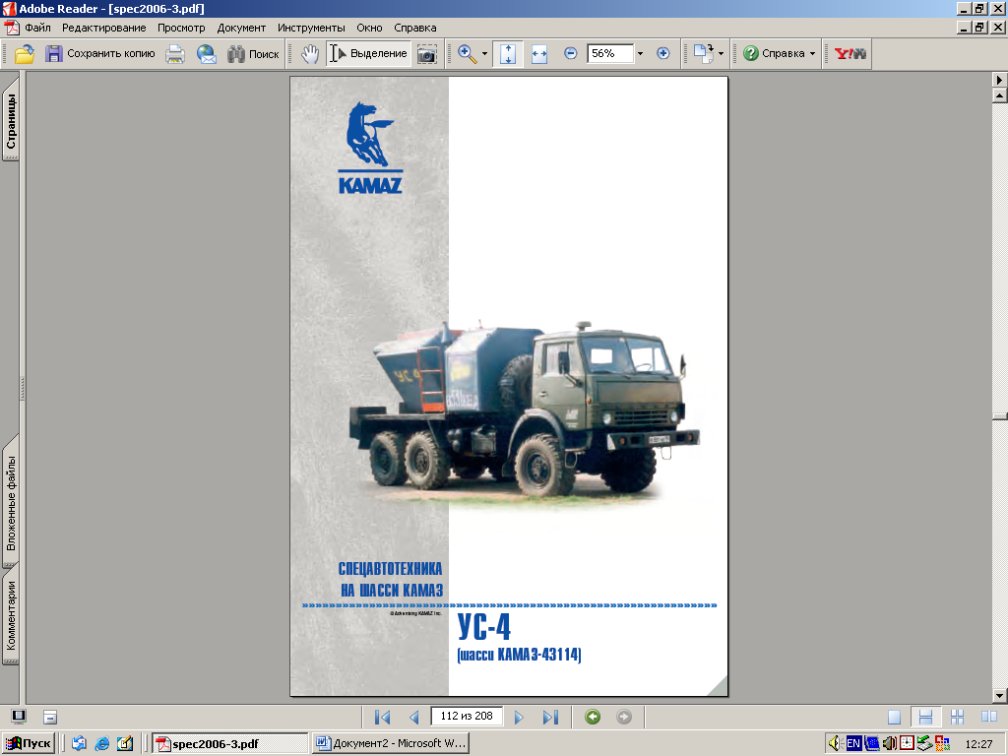Activate the Выделение text select tool

coord(368,54)
